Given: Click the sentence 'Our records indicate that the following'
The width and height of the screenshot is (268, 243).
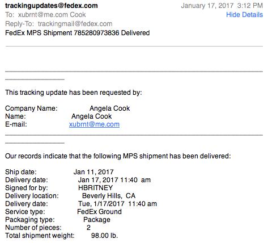Looking at the screenshot, I should [x=63, y=156].
